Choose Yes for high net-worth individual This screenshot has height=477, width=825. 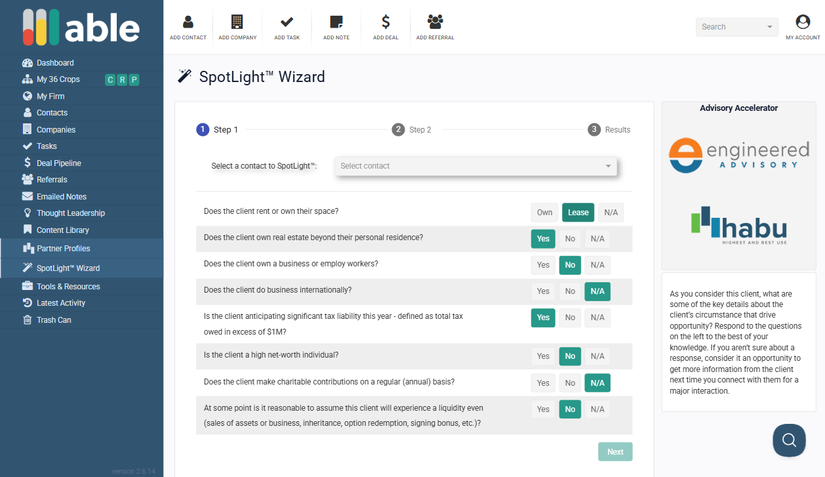[x=543, y=356]
